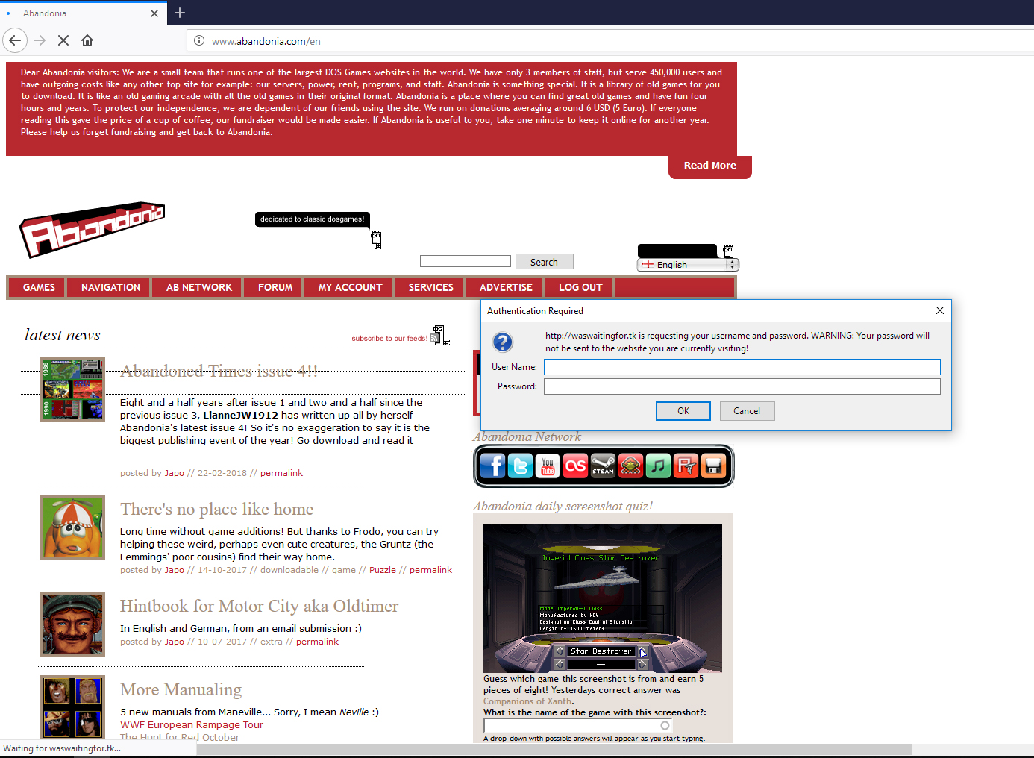1034x758 pixels.
Task: Click the Abandonia logo
Action: pyautogui.click(x=92, y=230)
